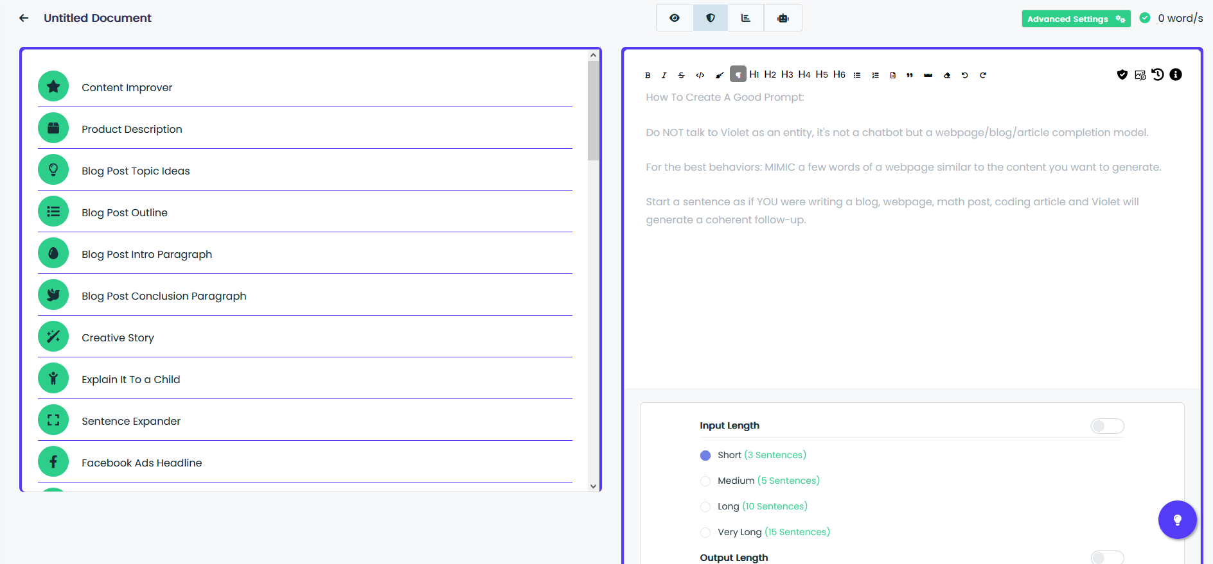Screen dimensions: 1213x564
Task: Select the paragraph format button
Action: coord(738,74)
